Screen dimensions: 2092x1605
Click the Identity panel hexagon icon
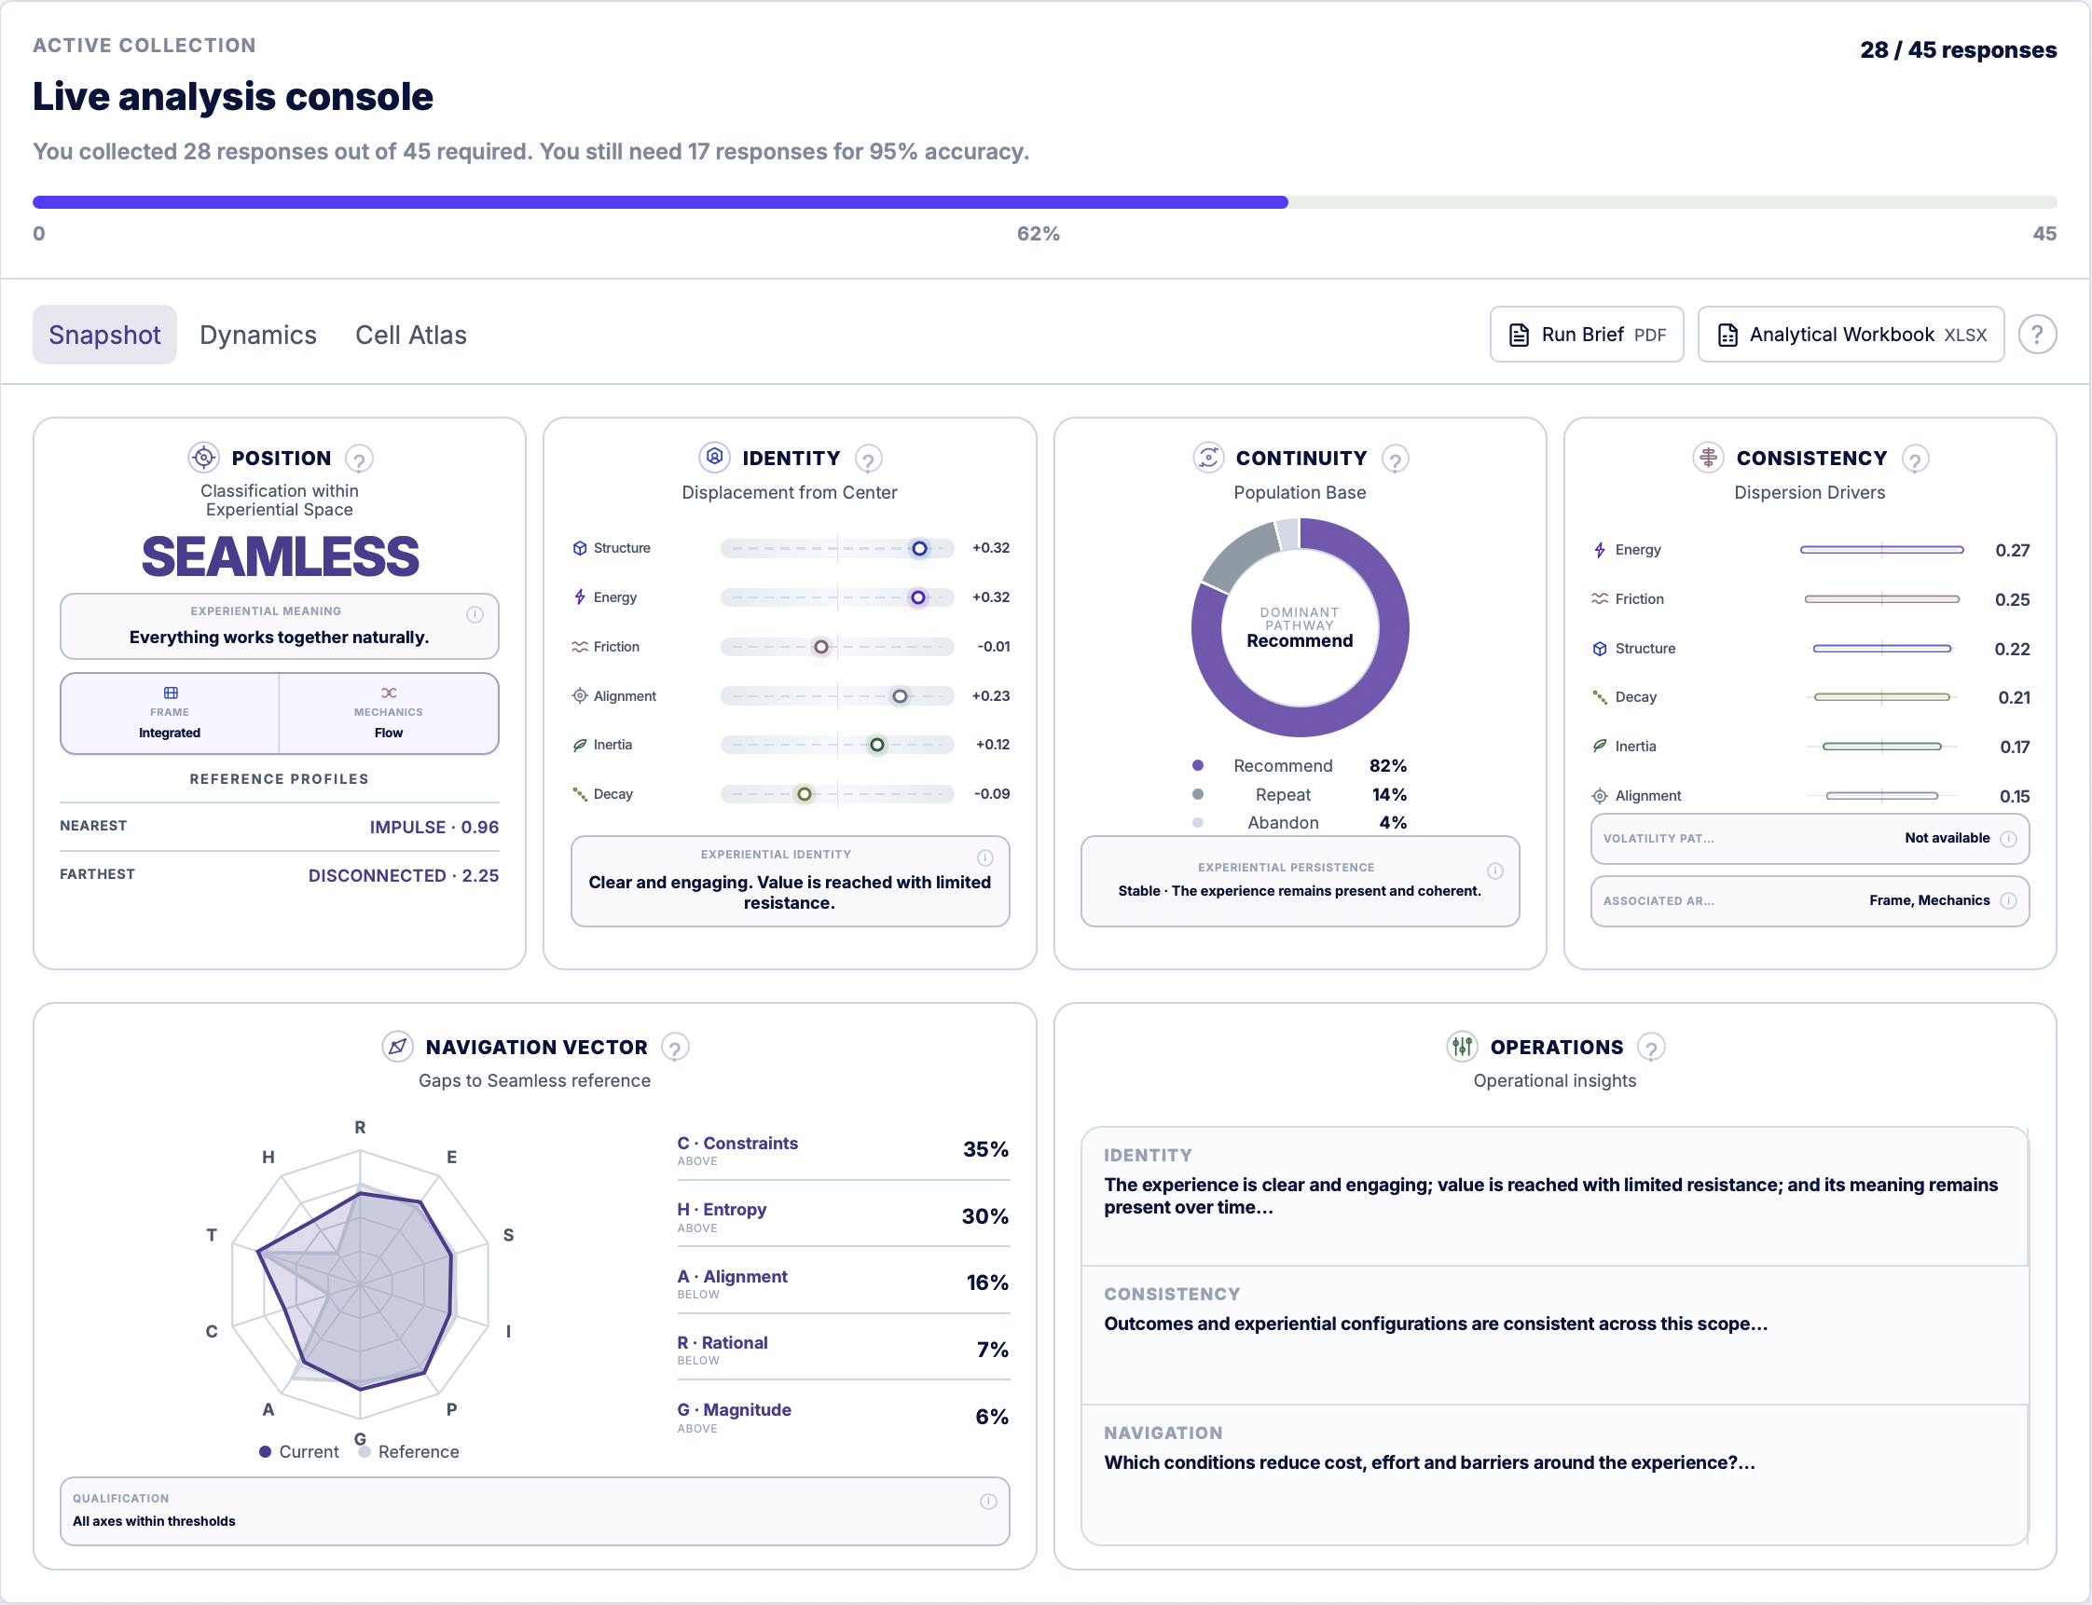[x=714, y=458]
